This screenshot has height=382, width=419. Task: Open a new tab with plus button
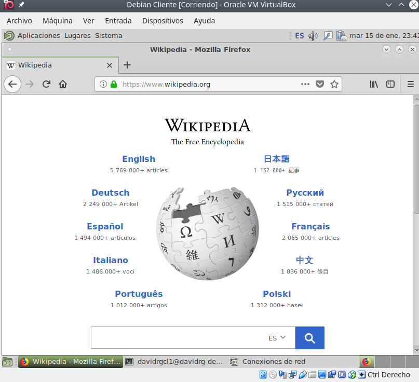click(x=127, y=65)
